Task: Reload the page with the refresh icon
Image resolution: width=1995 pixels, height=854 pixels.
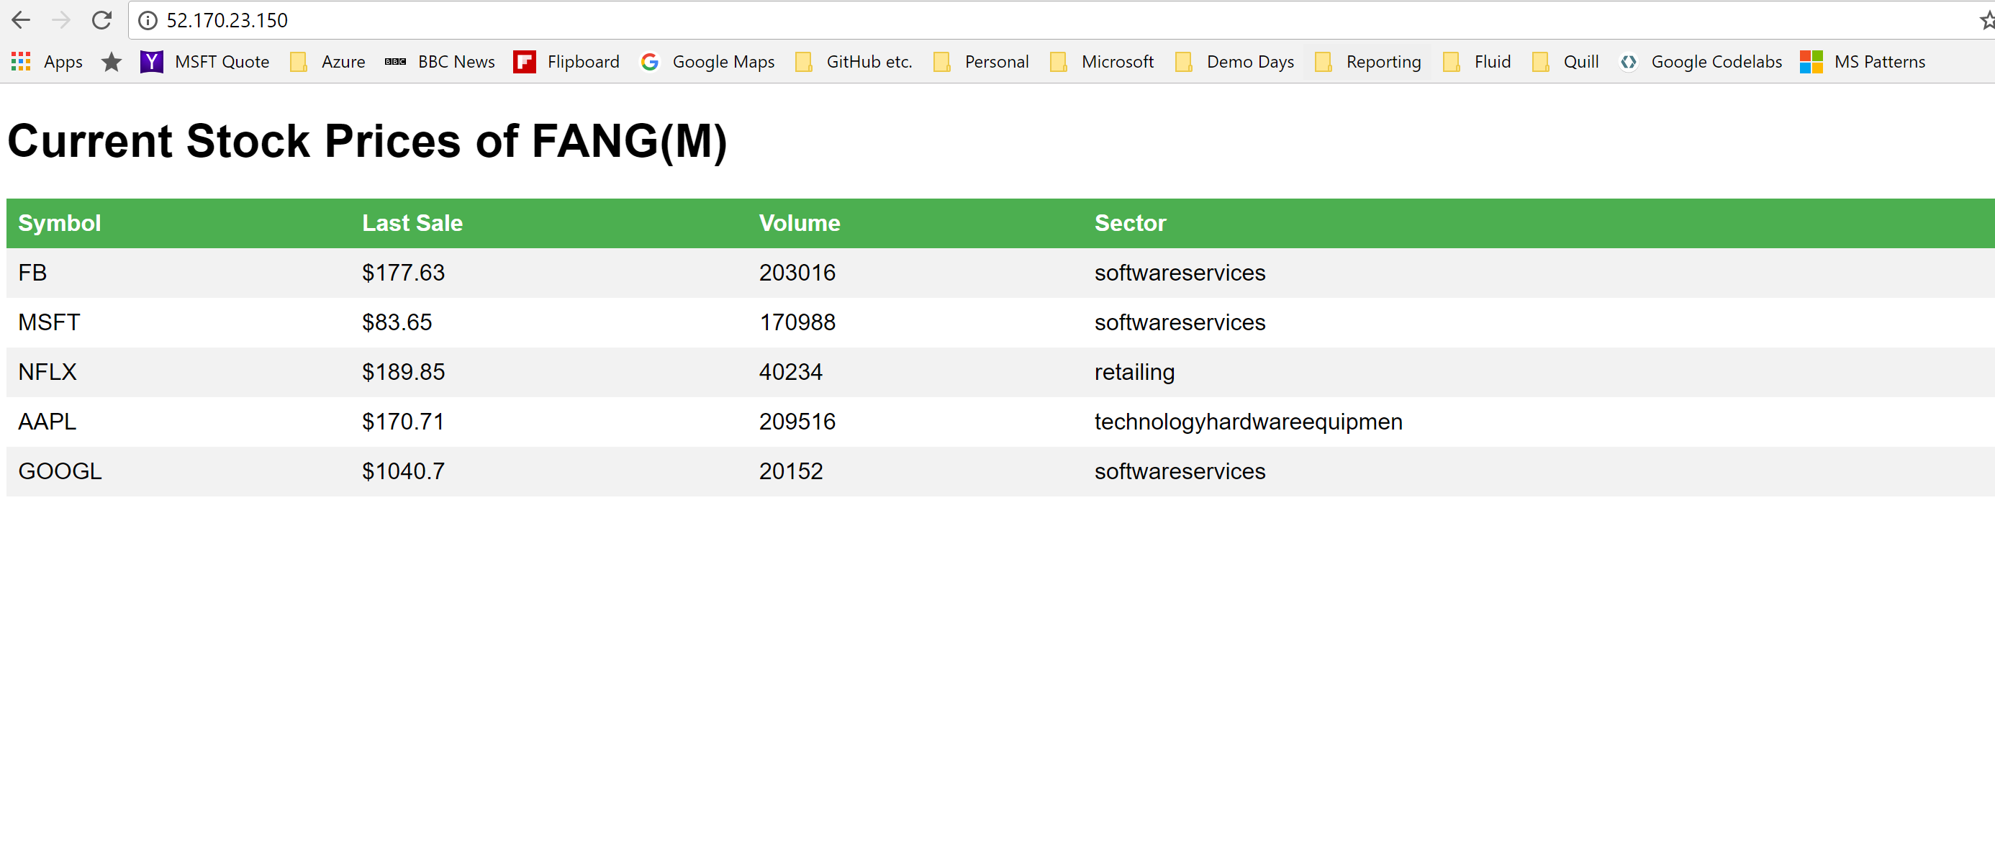Action: (101, 20)
